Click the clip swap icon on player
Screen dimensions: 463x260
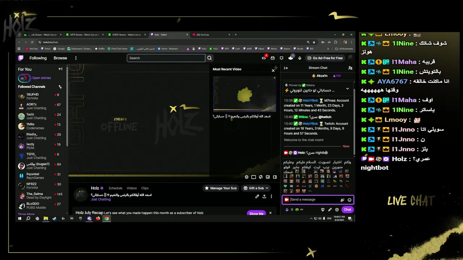click(261, 177)
